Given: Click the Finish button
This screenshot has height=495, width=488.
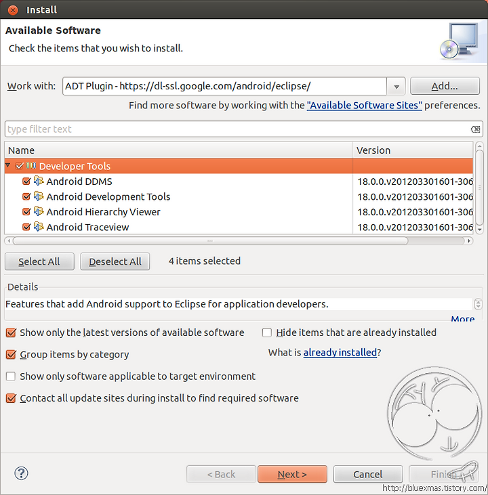Looking at the screenshot, I should (x=444, y=474).
